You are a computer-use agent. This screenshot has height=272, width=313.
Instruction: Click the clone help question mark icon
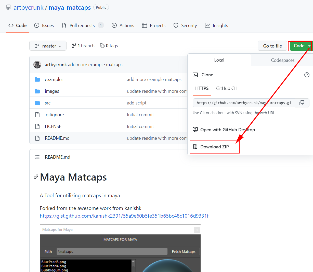coord(307,75)
